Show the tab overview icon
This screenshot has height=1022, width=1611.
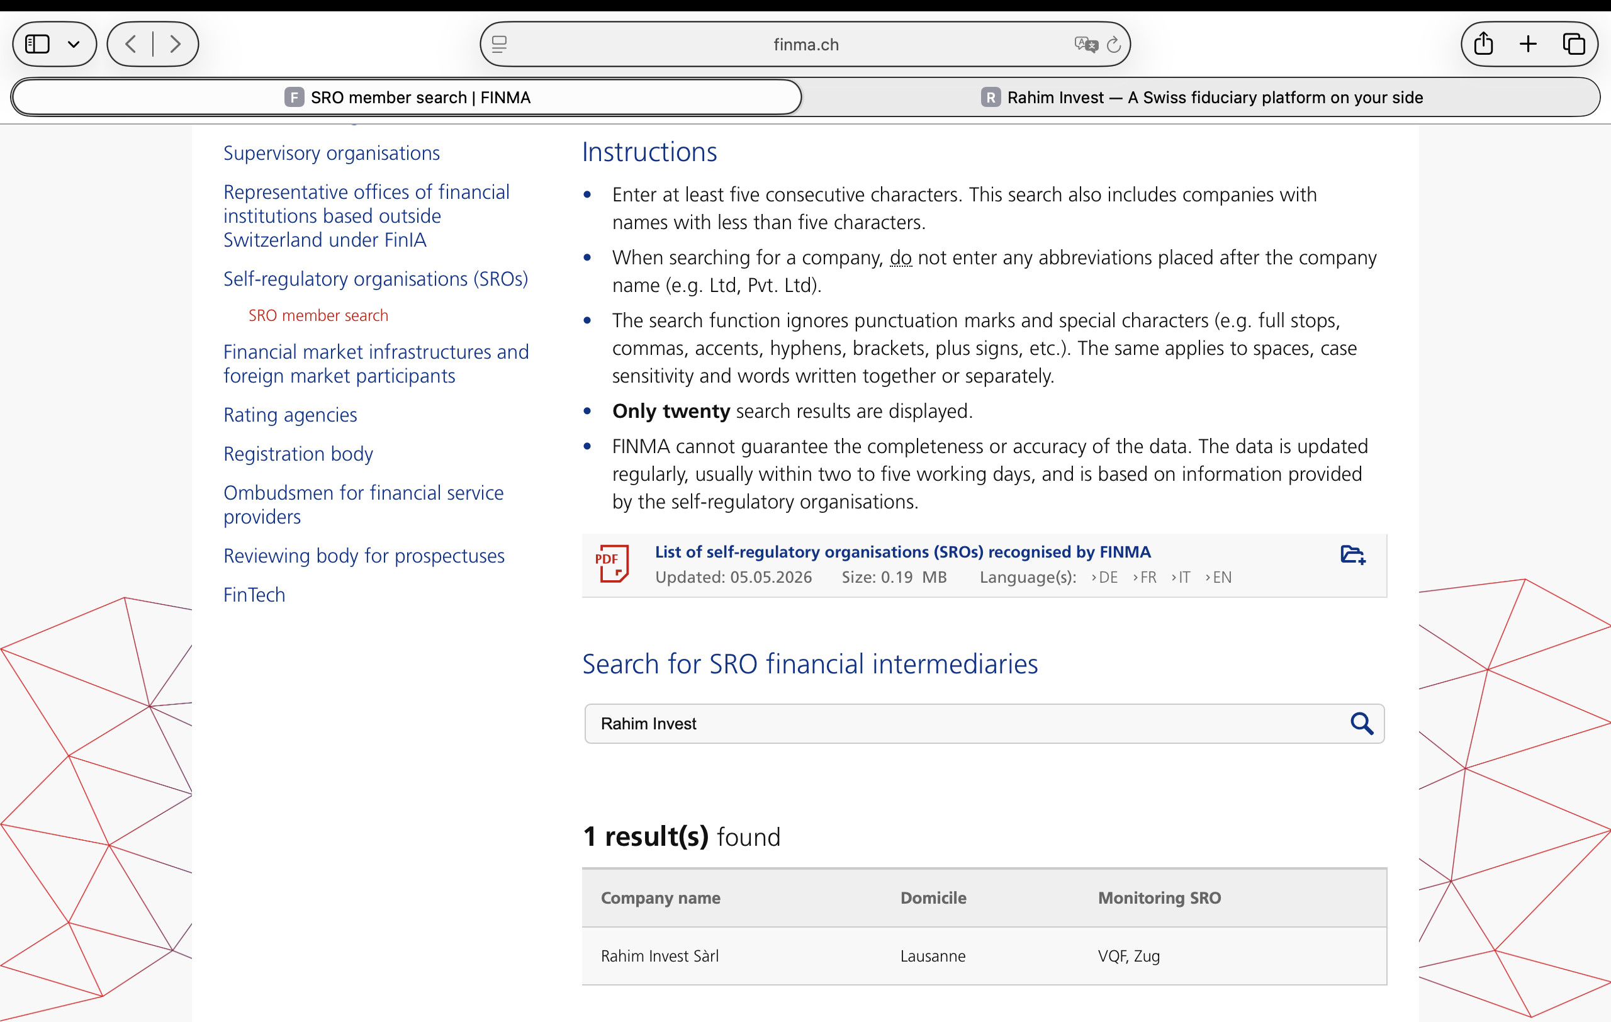[1573, 44]
